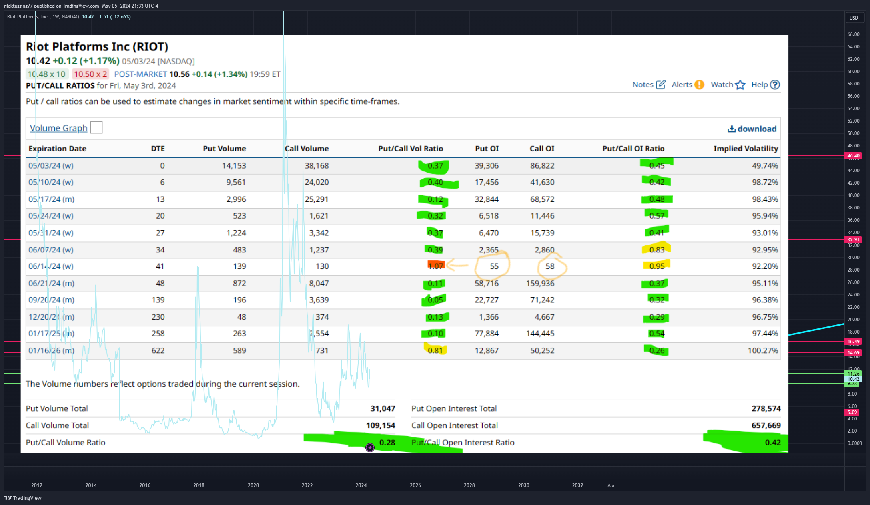Viewport: 870px width, 505px height.
Task: Click the Watch star icon
Action: coord(740,85)
